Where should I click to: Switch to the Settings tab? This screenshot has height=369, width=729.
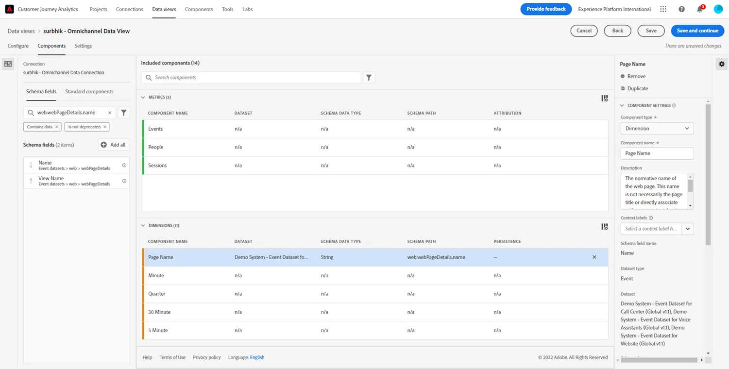(x=83, y=46)
